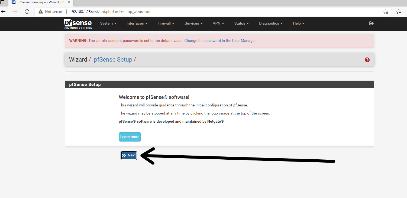
Task: Open the tab actions menu icon
Action: (x=2, y=2)
